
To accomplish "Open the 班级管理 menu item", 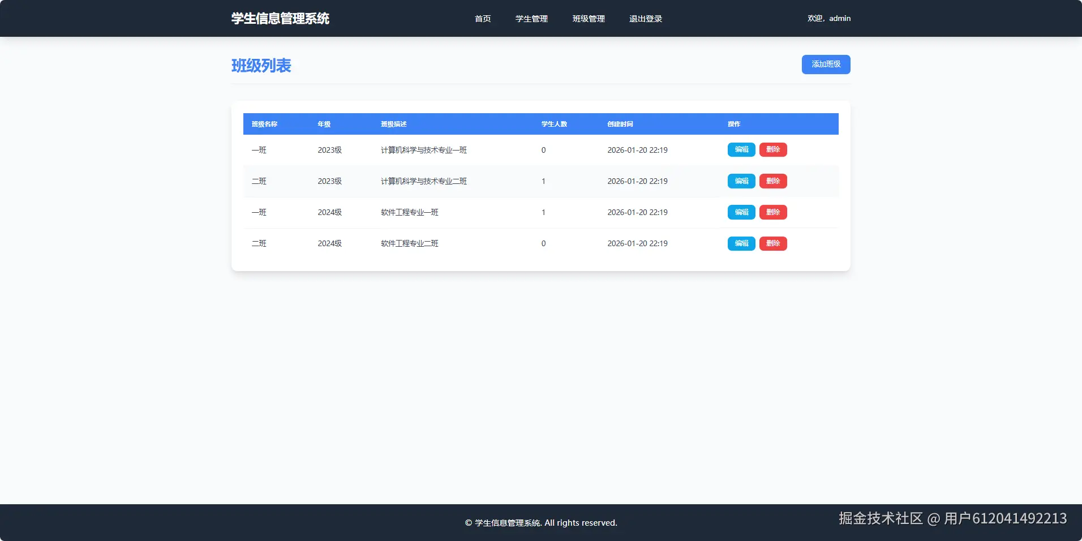I will [x=588, y=18].
